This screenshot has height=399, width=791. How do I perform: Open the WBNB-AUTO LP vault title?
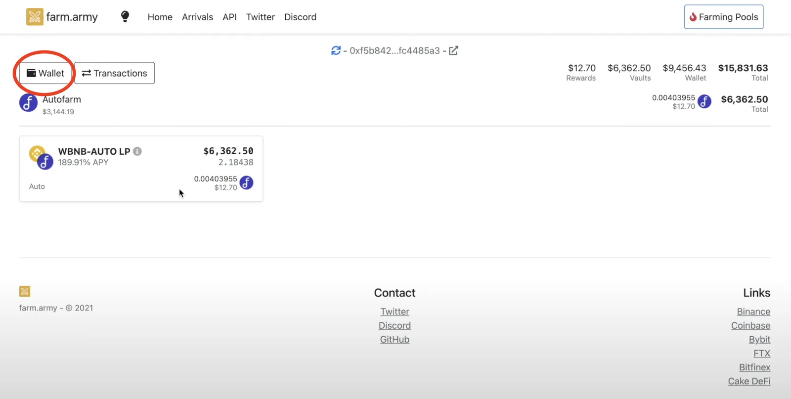[94, 151]
